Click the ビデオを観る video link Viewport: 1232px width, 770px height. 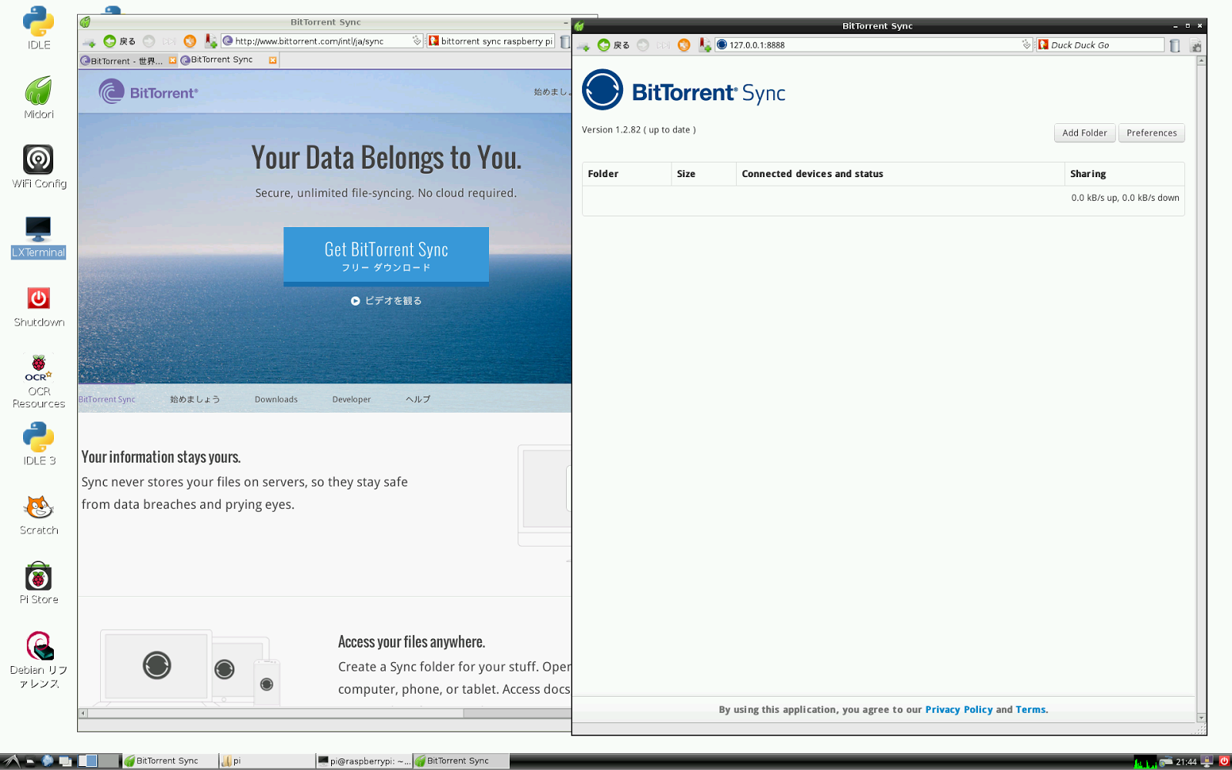coord(386,301)
